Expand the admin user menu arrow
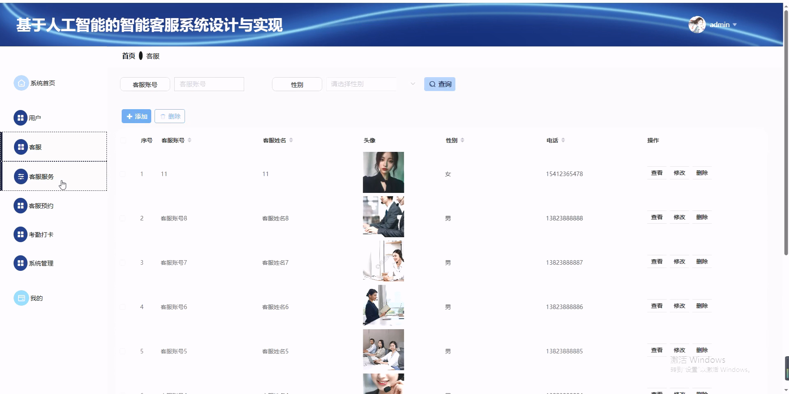 point(735,25)
